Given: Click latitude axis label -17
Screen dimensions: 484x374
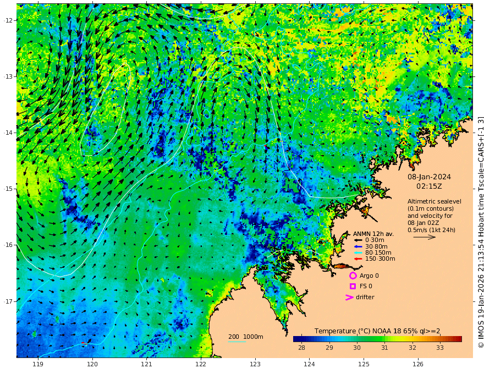Looking at the screenshot, I should click(9, 301).
